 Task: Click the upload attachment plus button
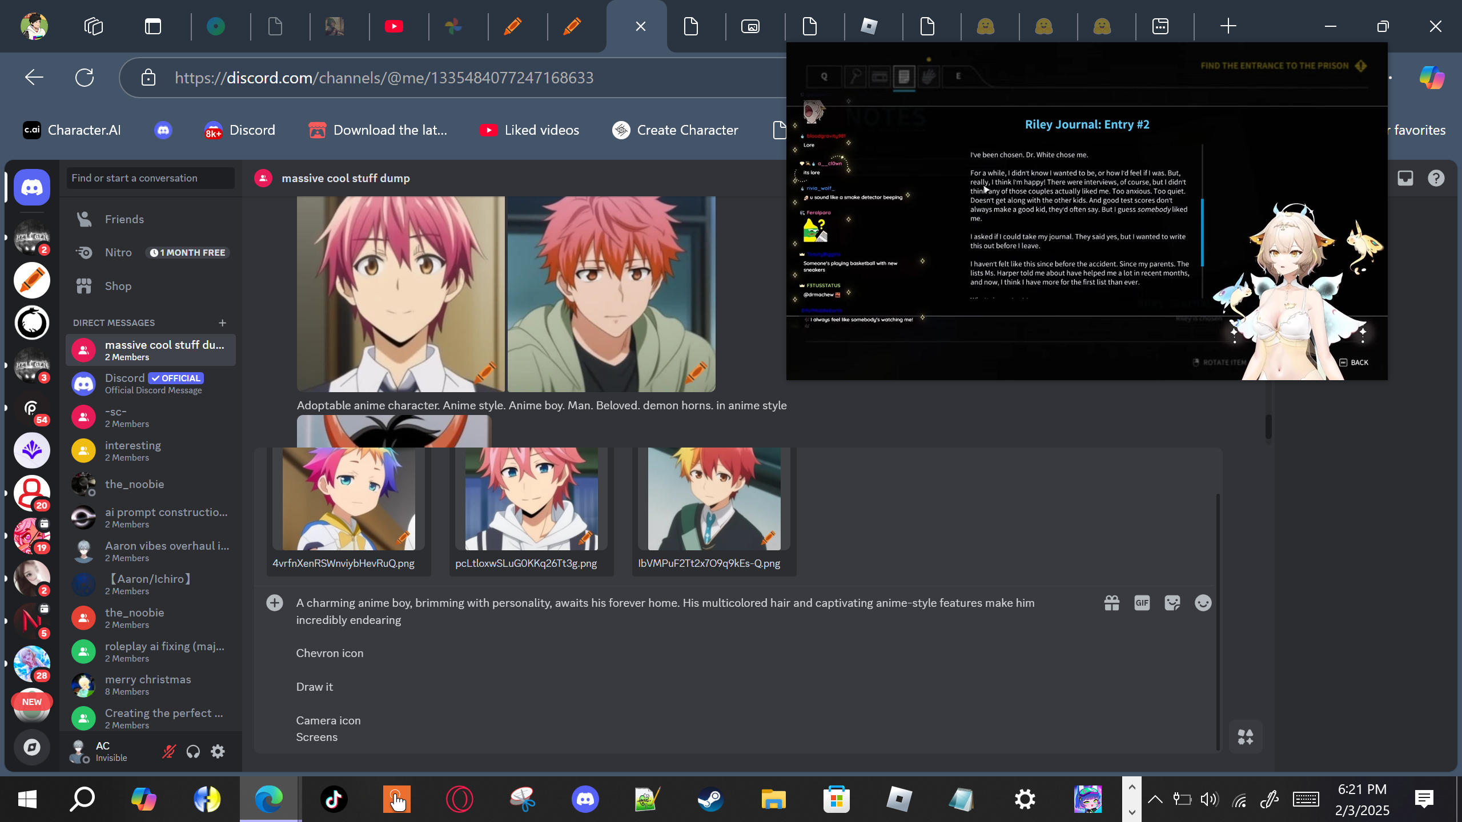point(275,603)
